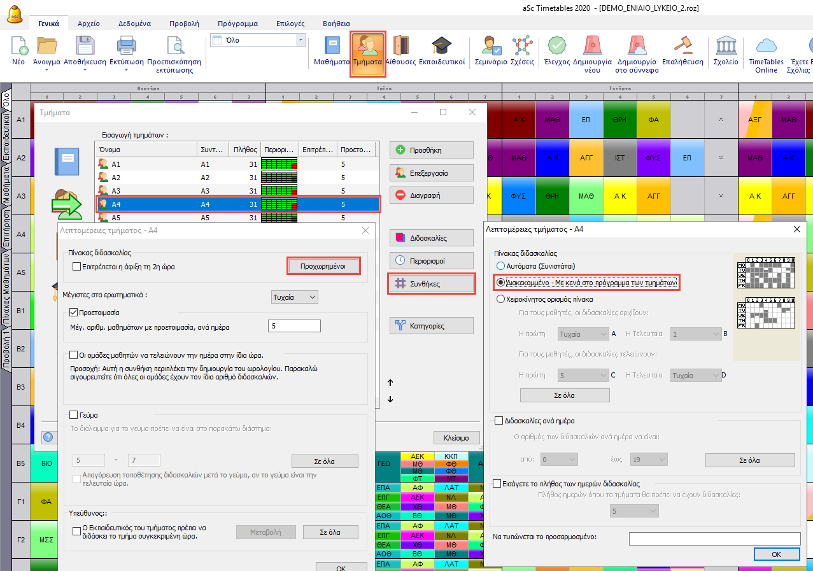
Task: Expand the Τυχαία dropdown in questionnaires row
Action: [x=293, y=297]
